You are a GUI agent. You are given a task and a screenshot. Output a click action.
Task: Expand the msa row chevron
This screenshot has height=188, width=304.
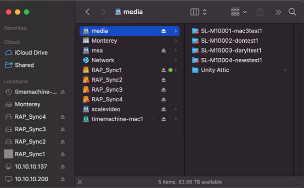(x=176, y=50)
